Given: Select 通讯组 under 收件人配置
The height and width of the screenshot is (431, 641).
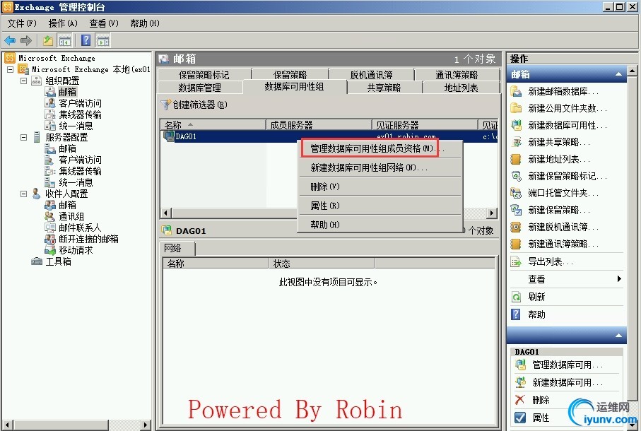Looking at the screenshot, I should pos(71,216).
